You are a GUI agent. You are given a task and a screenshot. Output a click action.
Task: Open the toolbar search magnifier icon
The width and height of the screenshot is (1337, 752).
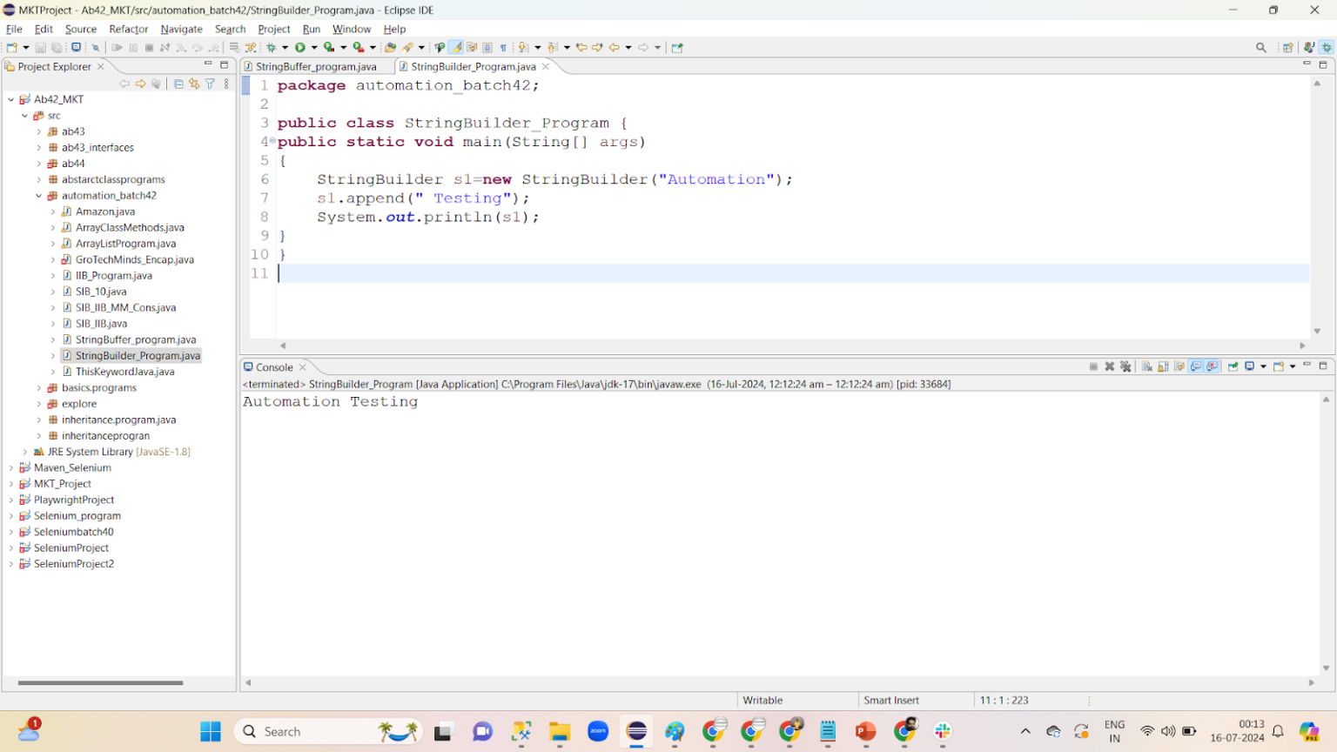[1261, 48]
